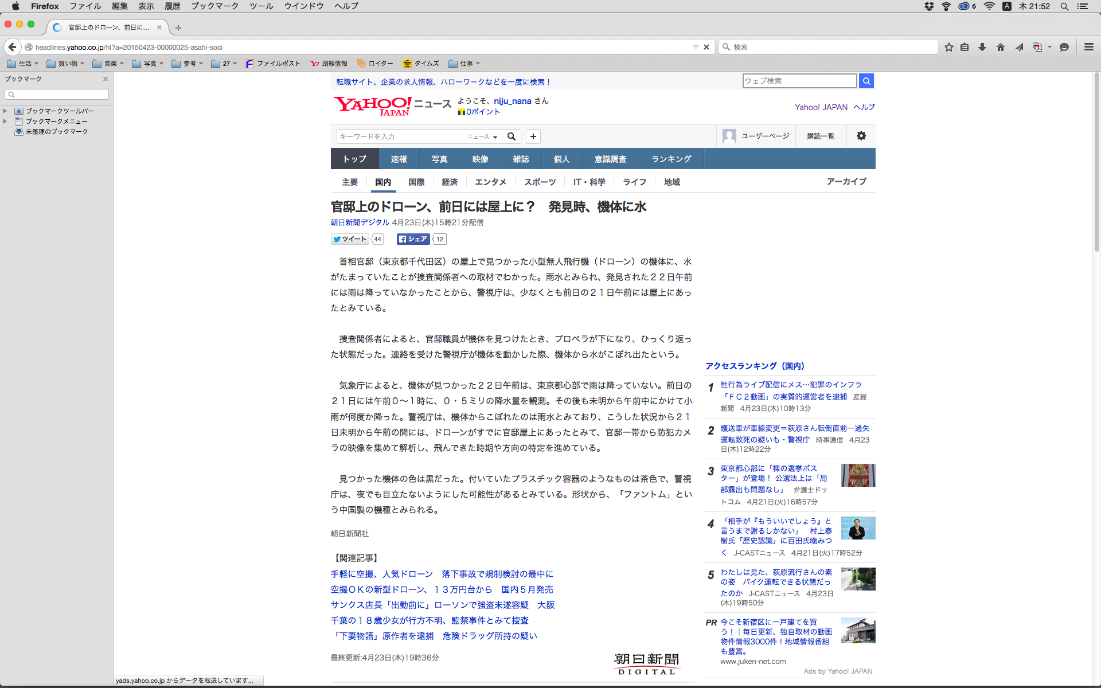Viewport: 1101px width, 688px height.
Task: Click the bookmark star icon in toolbar
Action: (949, 47)
